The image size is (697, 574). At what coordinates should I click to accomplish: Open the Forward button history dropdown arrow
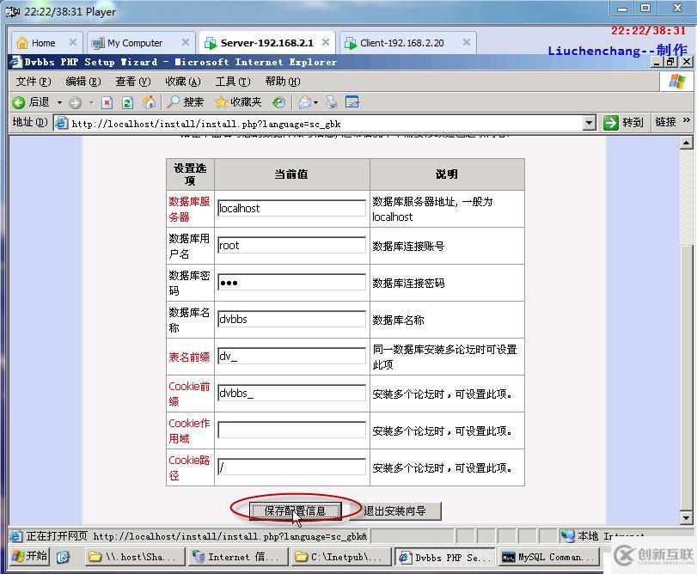(91, 102)
